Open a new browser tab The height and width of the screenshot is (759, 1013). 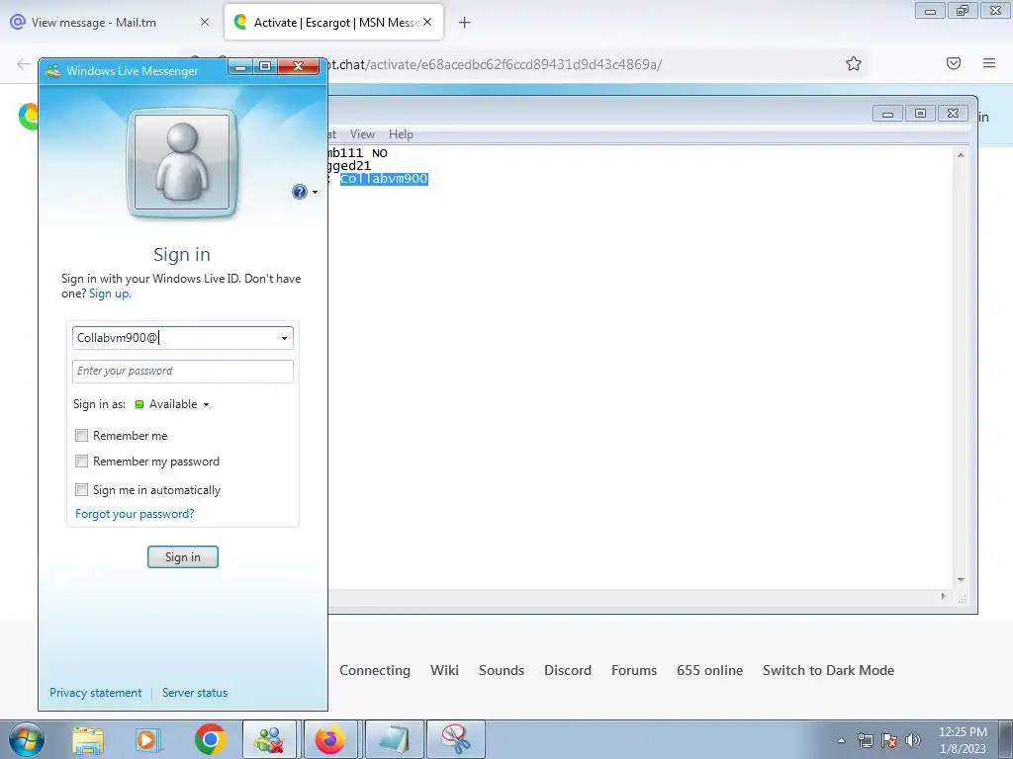tap(464, 23)
